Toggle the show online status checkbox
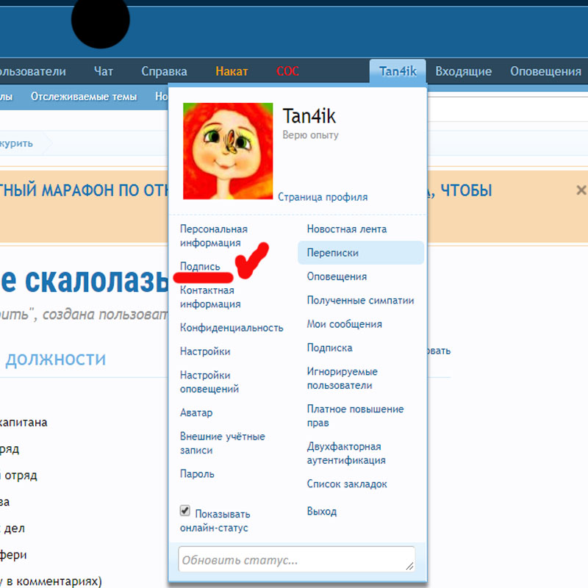 [185, 511]
